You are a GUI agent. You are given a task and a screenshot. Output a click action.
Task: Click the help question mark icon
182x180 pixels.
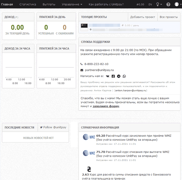click(x=168, y=4)
